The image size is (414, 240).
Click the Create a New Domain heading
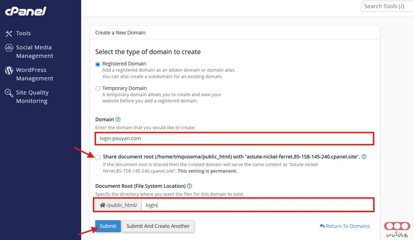pos(120,33)
